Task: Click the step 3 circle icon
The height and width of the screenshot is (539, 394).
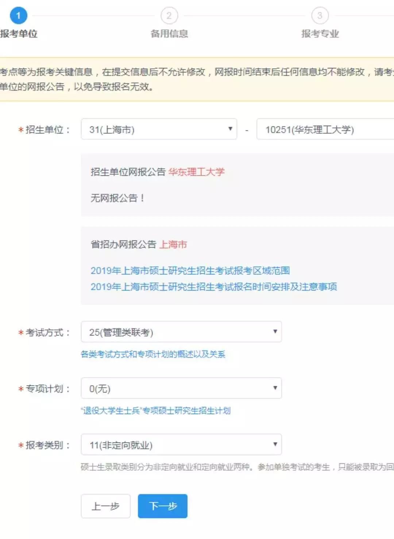Action: click(x=320, y=16)
